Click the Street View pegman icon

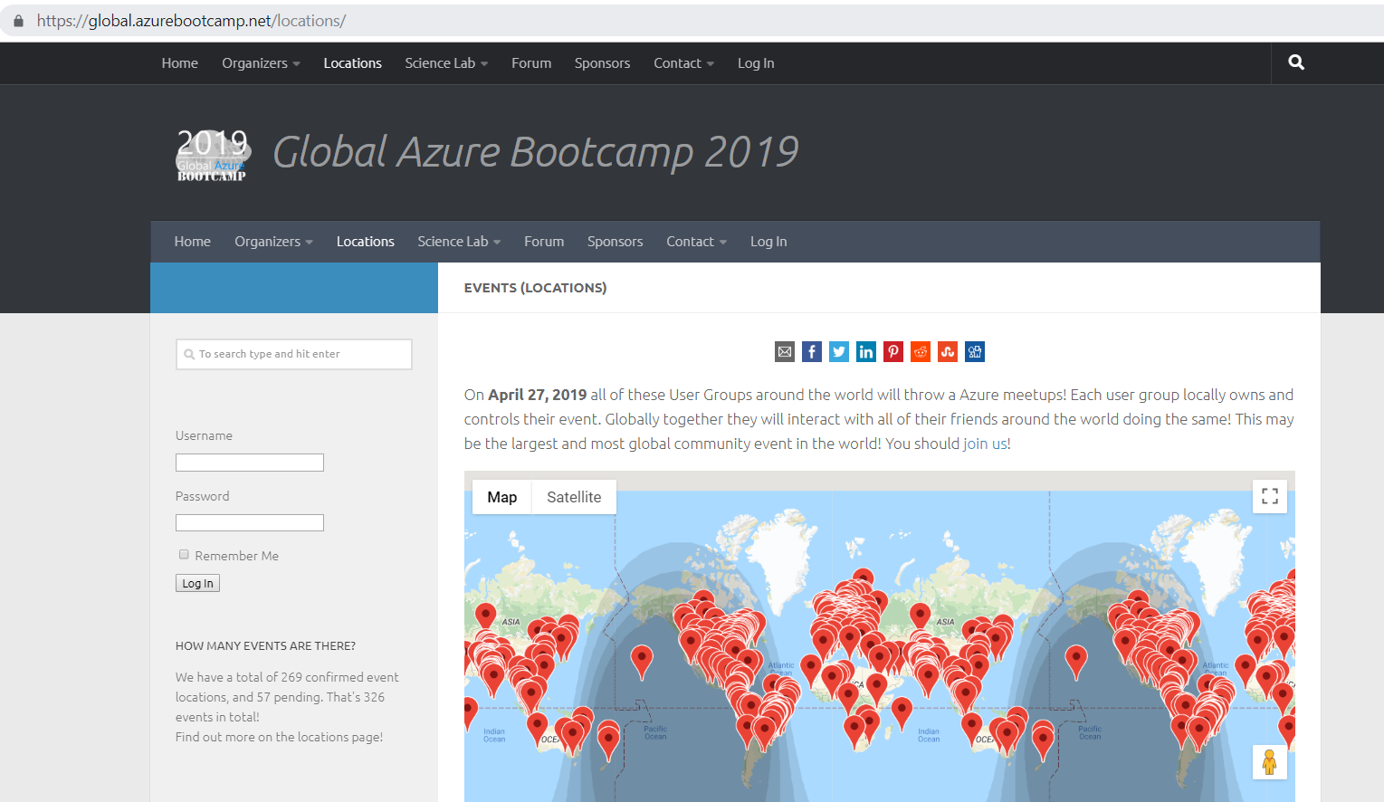1269,762
